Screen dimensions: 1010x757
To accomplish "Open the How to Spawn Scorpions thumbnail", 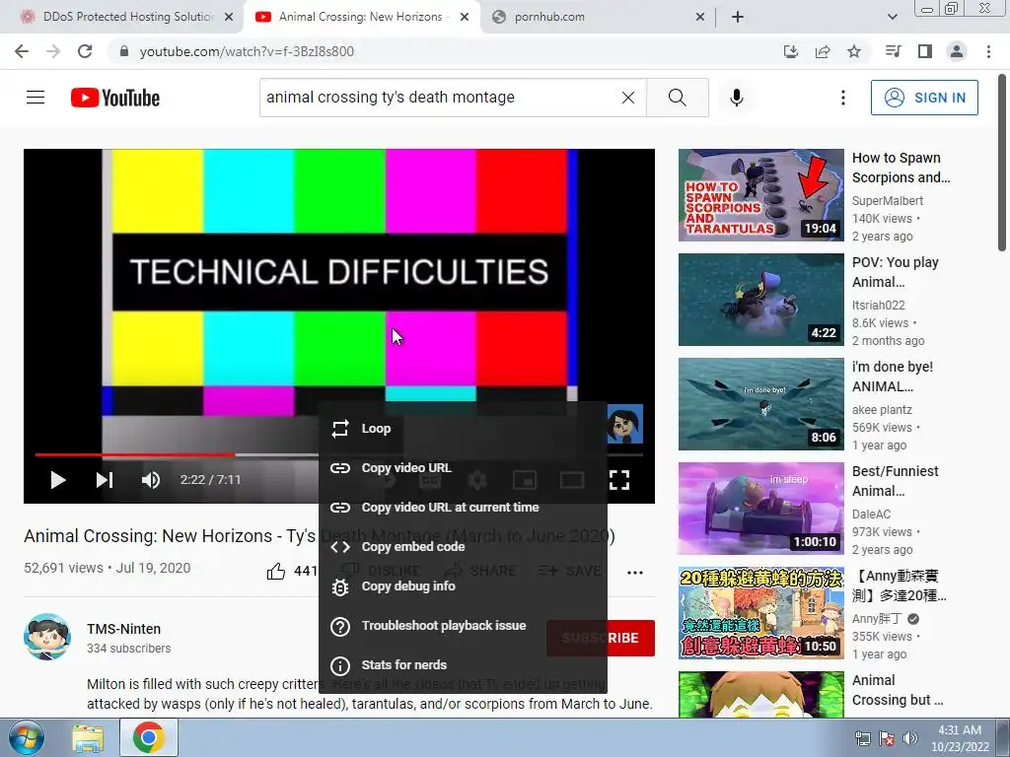I will point(760,195).
